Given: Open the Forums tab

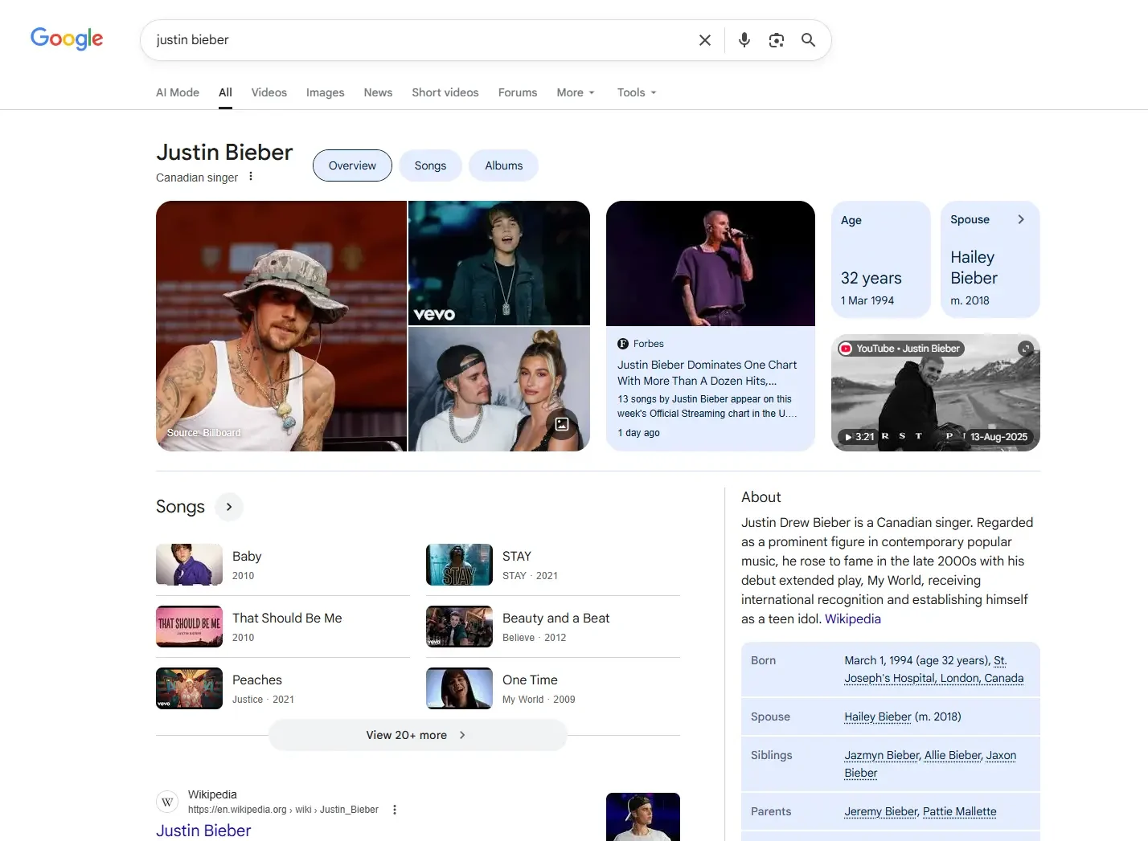Looking at the screenshot, I should [x=518, y=92].
